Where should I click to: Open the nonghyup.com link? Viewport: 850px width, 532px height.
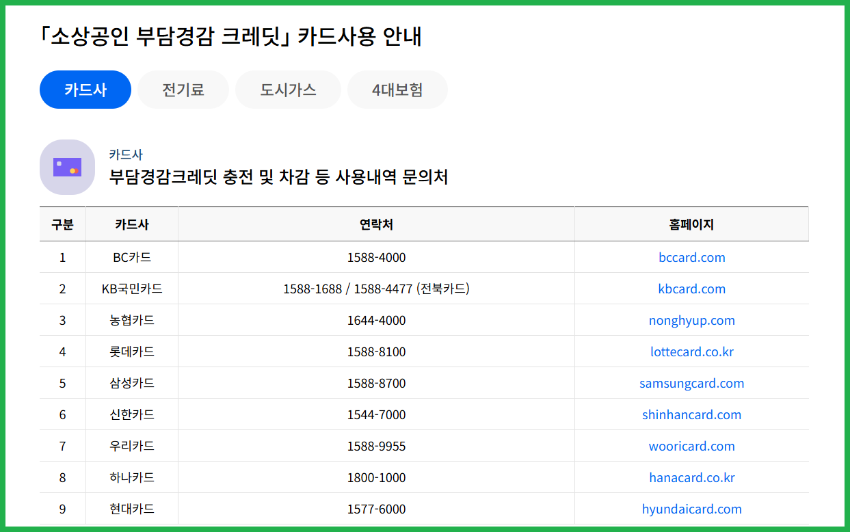coord(692,320)
